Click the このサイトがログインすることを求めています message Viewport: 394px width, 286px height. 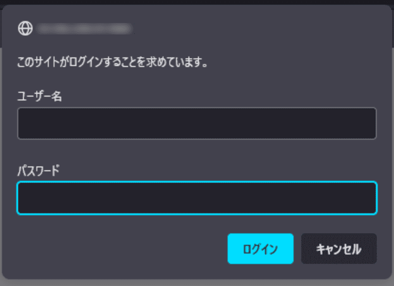tap(112, 63)
